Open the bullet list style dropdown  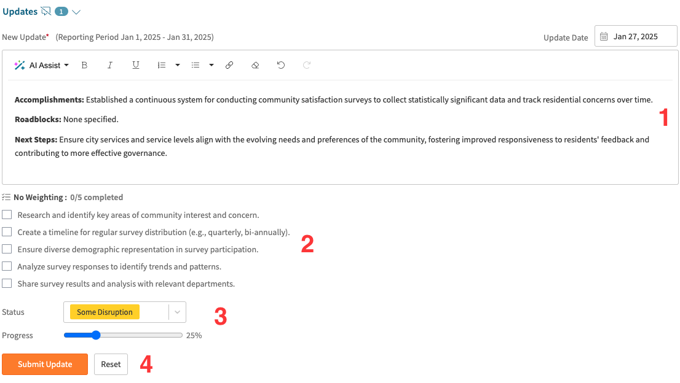(x=212, y=65)
